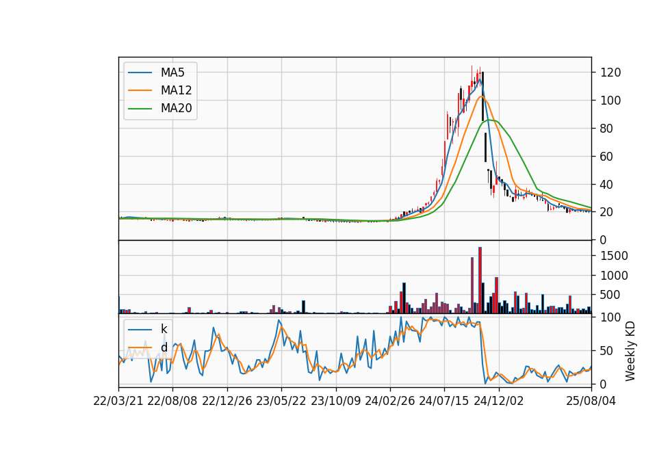Click the 25/08/04 date tick label
Image resolution: width=657 pixels, height=472 pixels.
click(591, 401)
